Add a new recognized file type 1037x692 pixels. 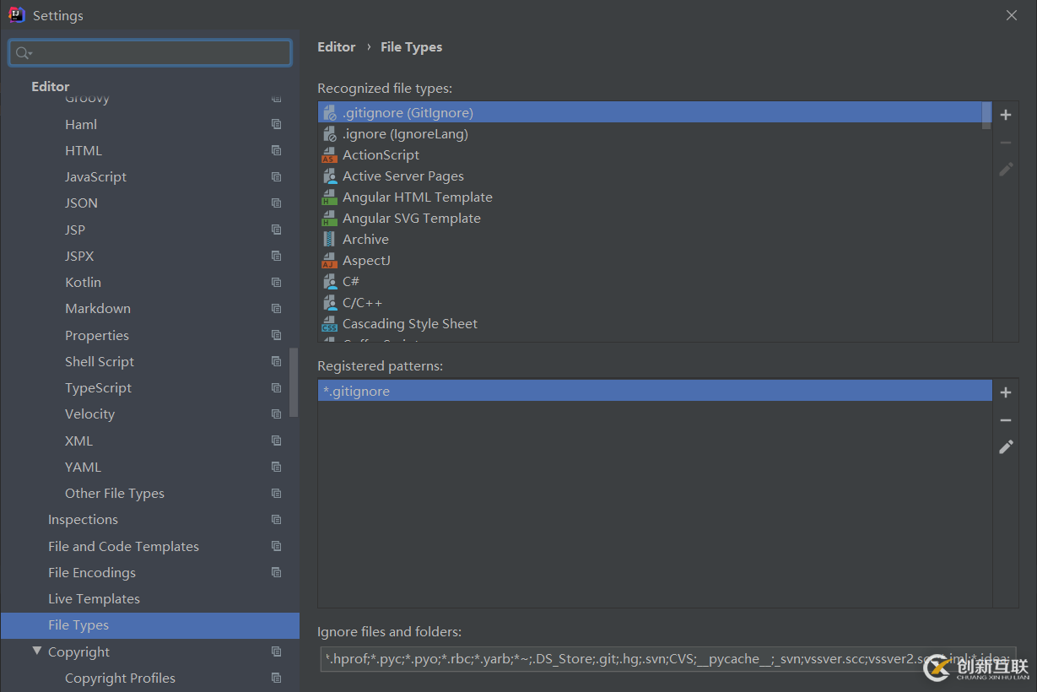[1006, 115]
